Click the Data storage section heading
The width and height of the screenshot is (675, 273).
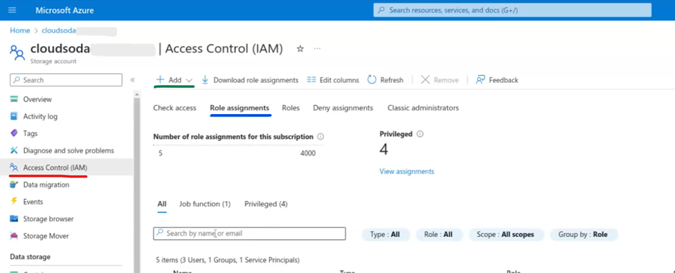pos(30,256)
